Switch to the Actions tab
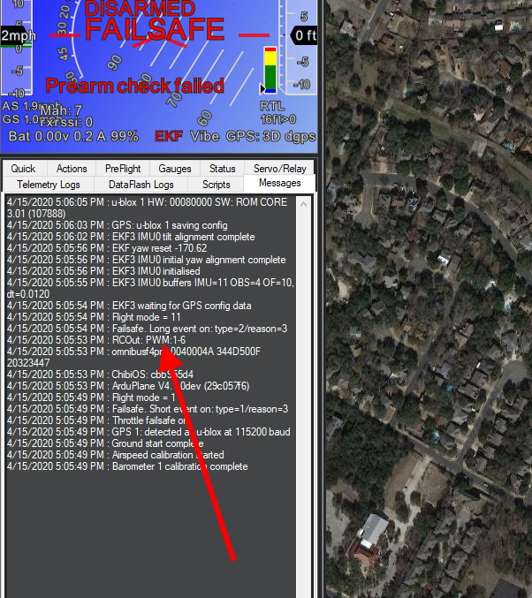The width and height of the screenshot is (532, 598). 72,169
